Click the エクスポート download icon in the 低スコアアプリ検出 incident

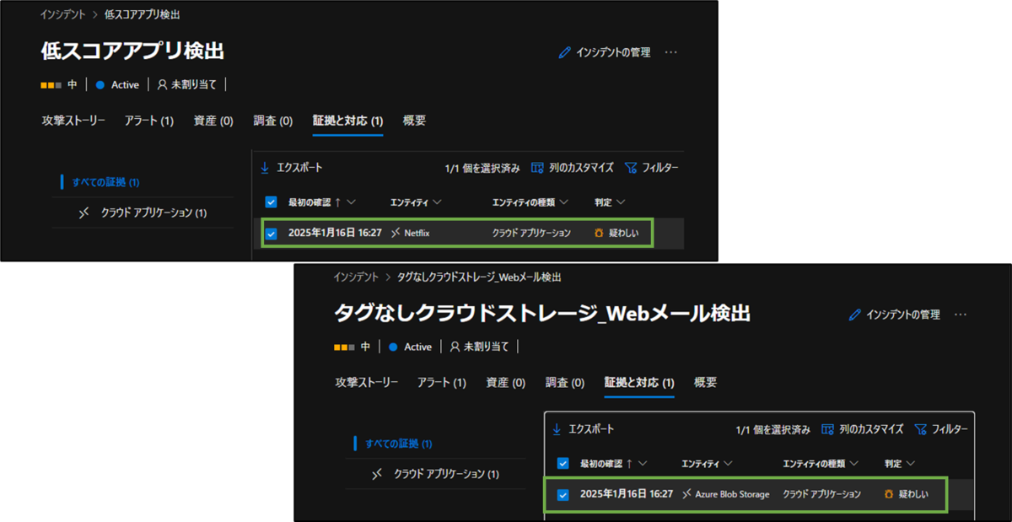click(x=265, y=168)
